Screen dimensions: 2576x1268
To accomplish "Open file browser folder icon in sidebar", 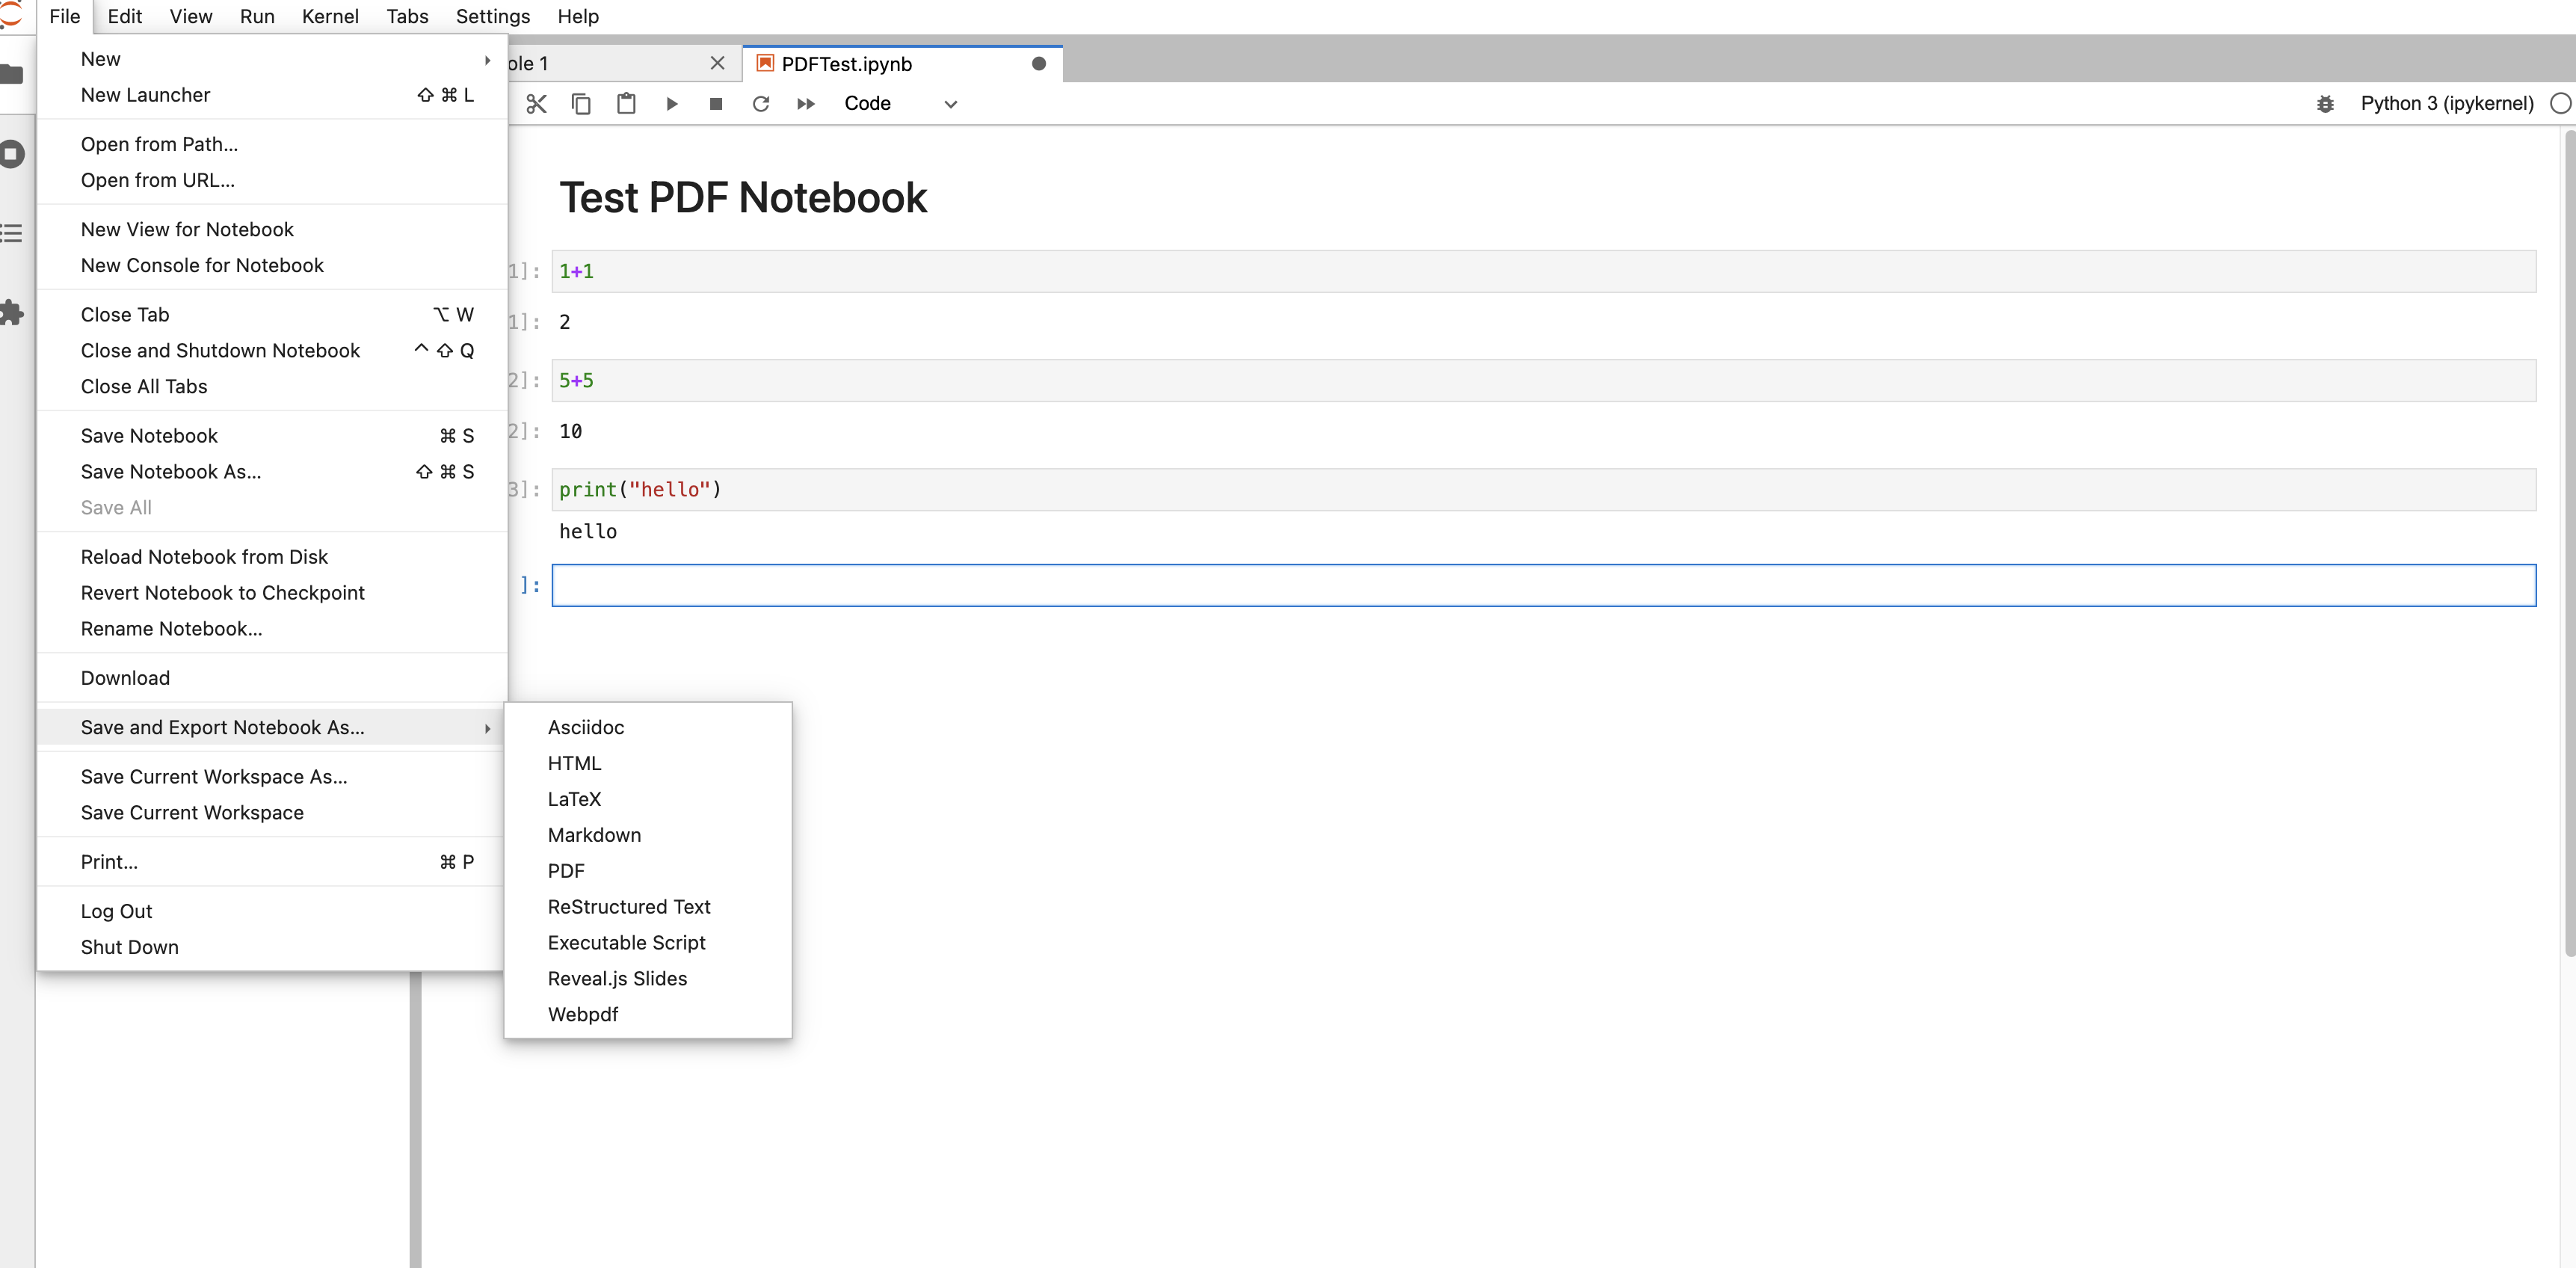I will [12, 74].
